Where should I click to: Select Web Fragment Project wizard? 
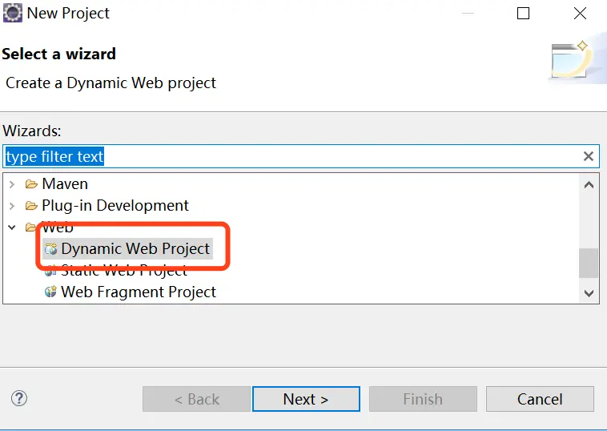(x=138, y=292)
